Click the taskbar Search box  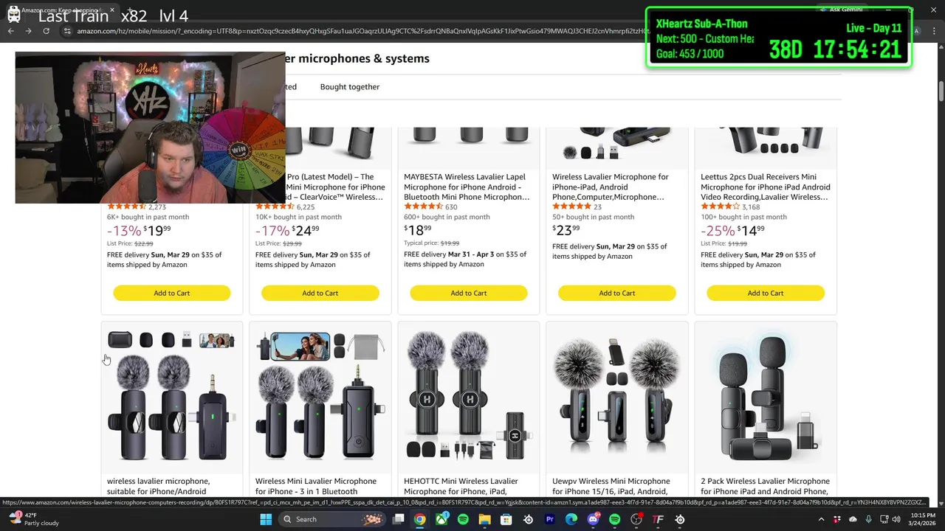tap(331, 519)
